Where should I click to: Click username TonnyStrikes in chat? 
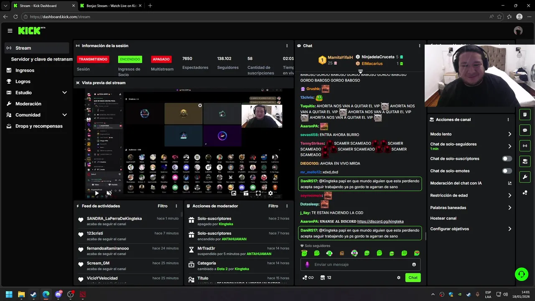[x=312, y=143]
